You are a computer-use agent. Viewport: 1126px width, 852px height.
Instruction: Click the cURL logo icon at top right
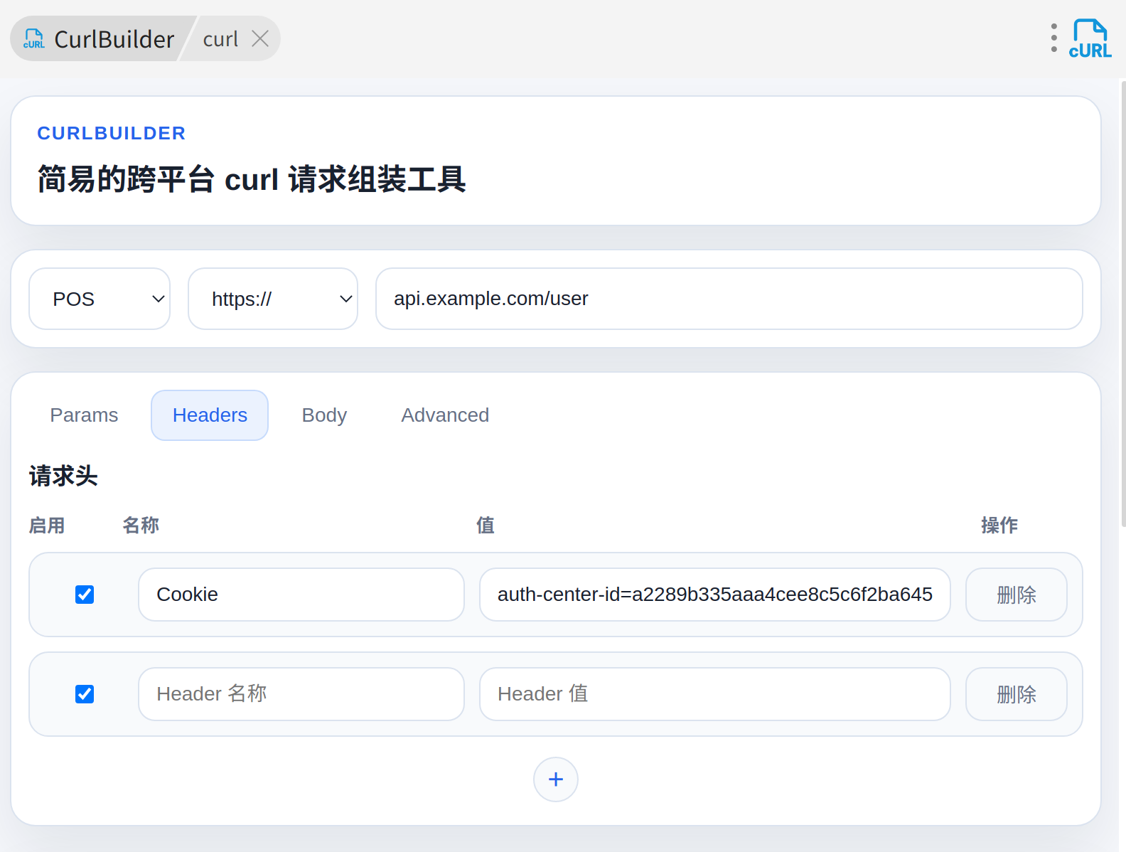(1090, 39)
